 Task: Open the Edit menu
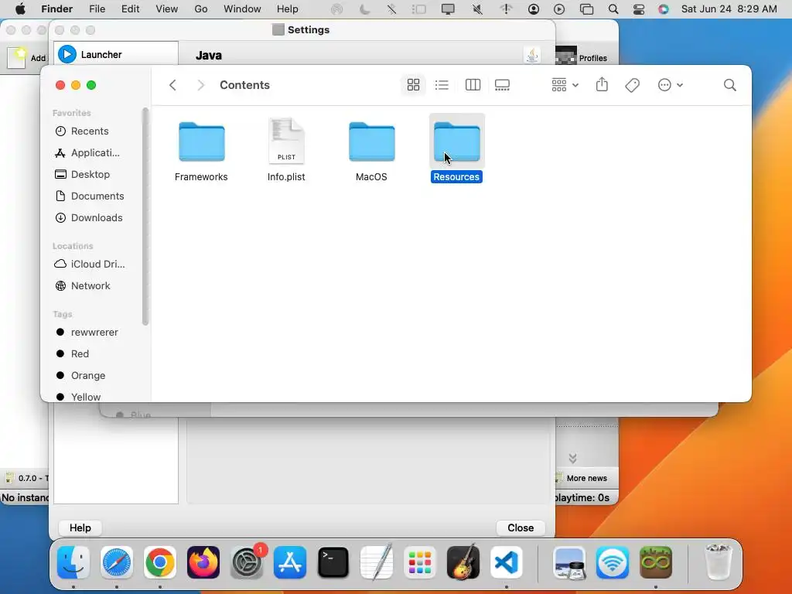130,9
